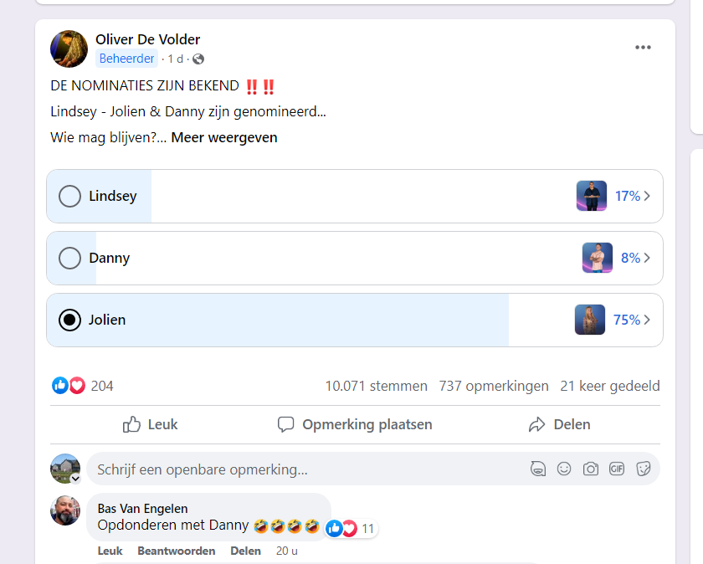This screenshot has height=564, width=703.
Task: Attach a photo with the camera icon
Action: point(591,469)
